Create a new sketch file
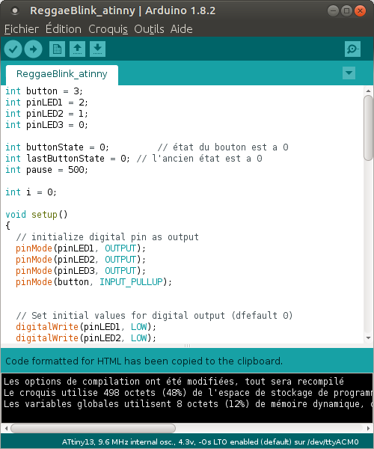 pyautogui.click(x=57, y=49)
